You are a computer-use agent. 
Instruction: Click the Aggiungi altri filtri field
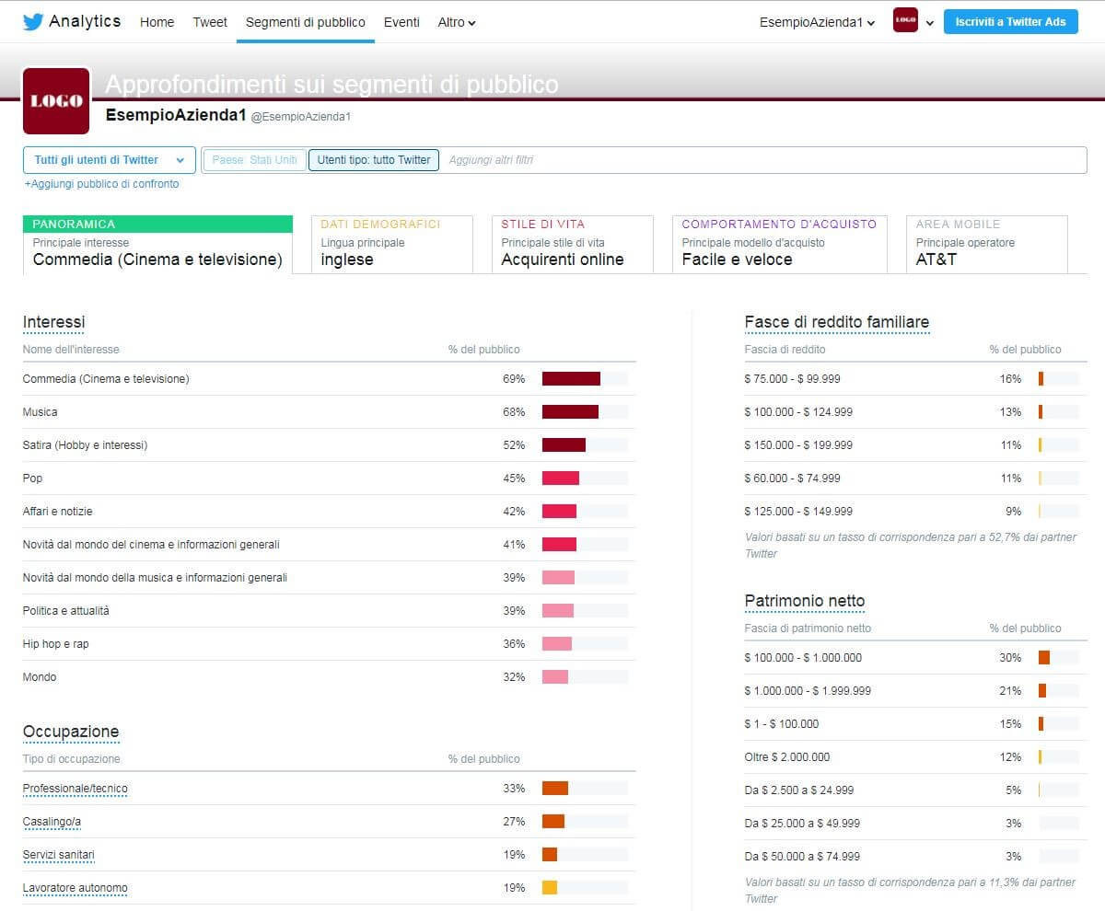click(x=764, y=160)
